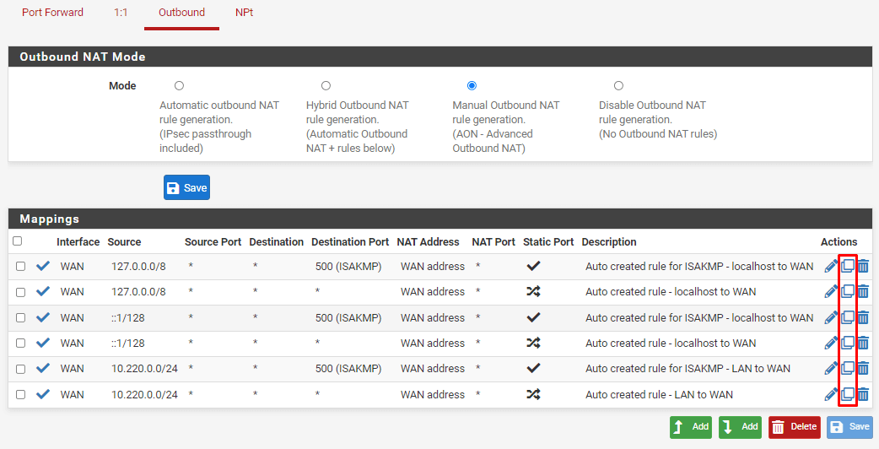The height and width of the screenshot is (449, 879).
Task: Edit the ISAKMP LAN to WAN rule
Action: click(831, 368)
